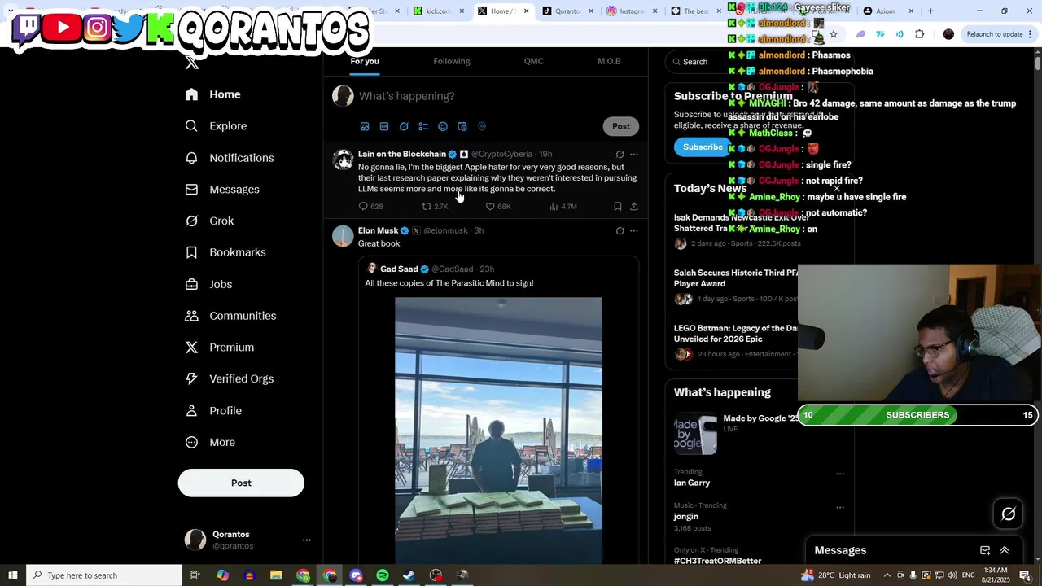Add a GIF to the new post
The width and height of the screenshot is (1042, 586).
tap(384, 127)
